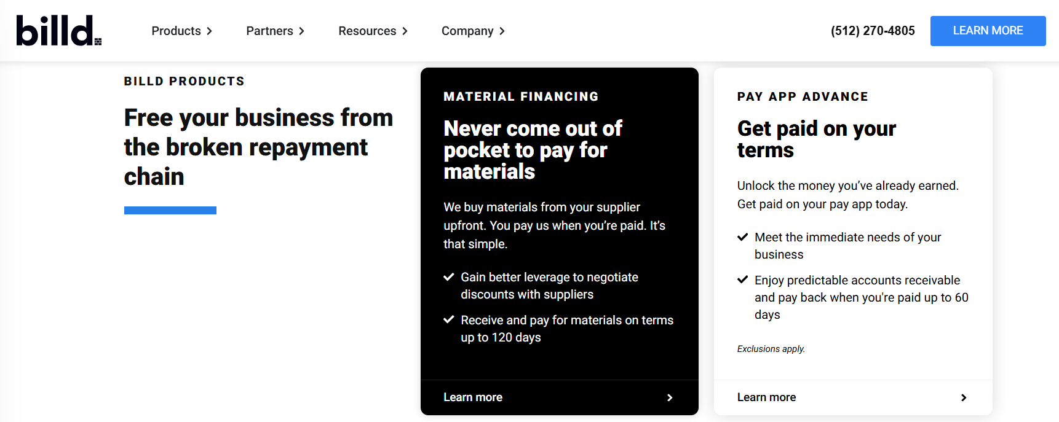This screenshot has width=1059, height=422.
Task: Click the billd logo
Action: click(58, 31)
